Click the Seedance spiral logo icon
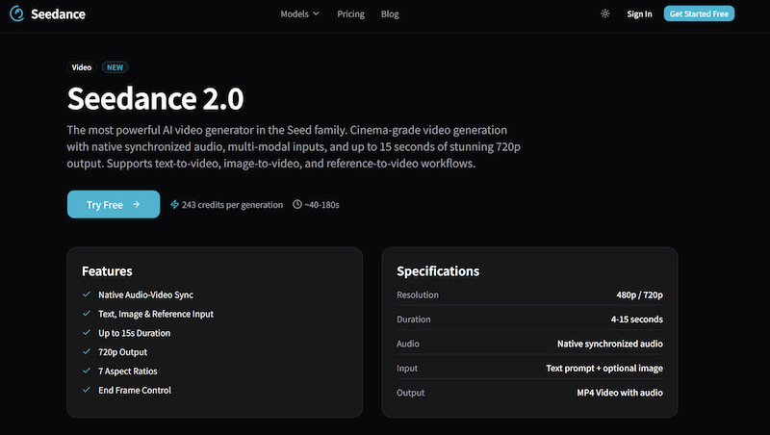 pos(16,13)
